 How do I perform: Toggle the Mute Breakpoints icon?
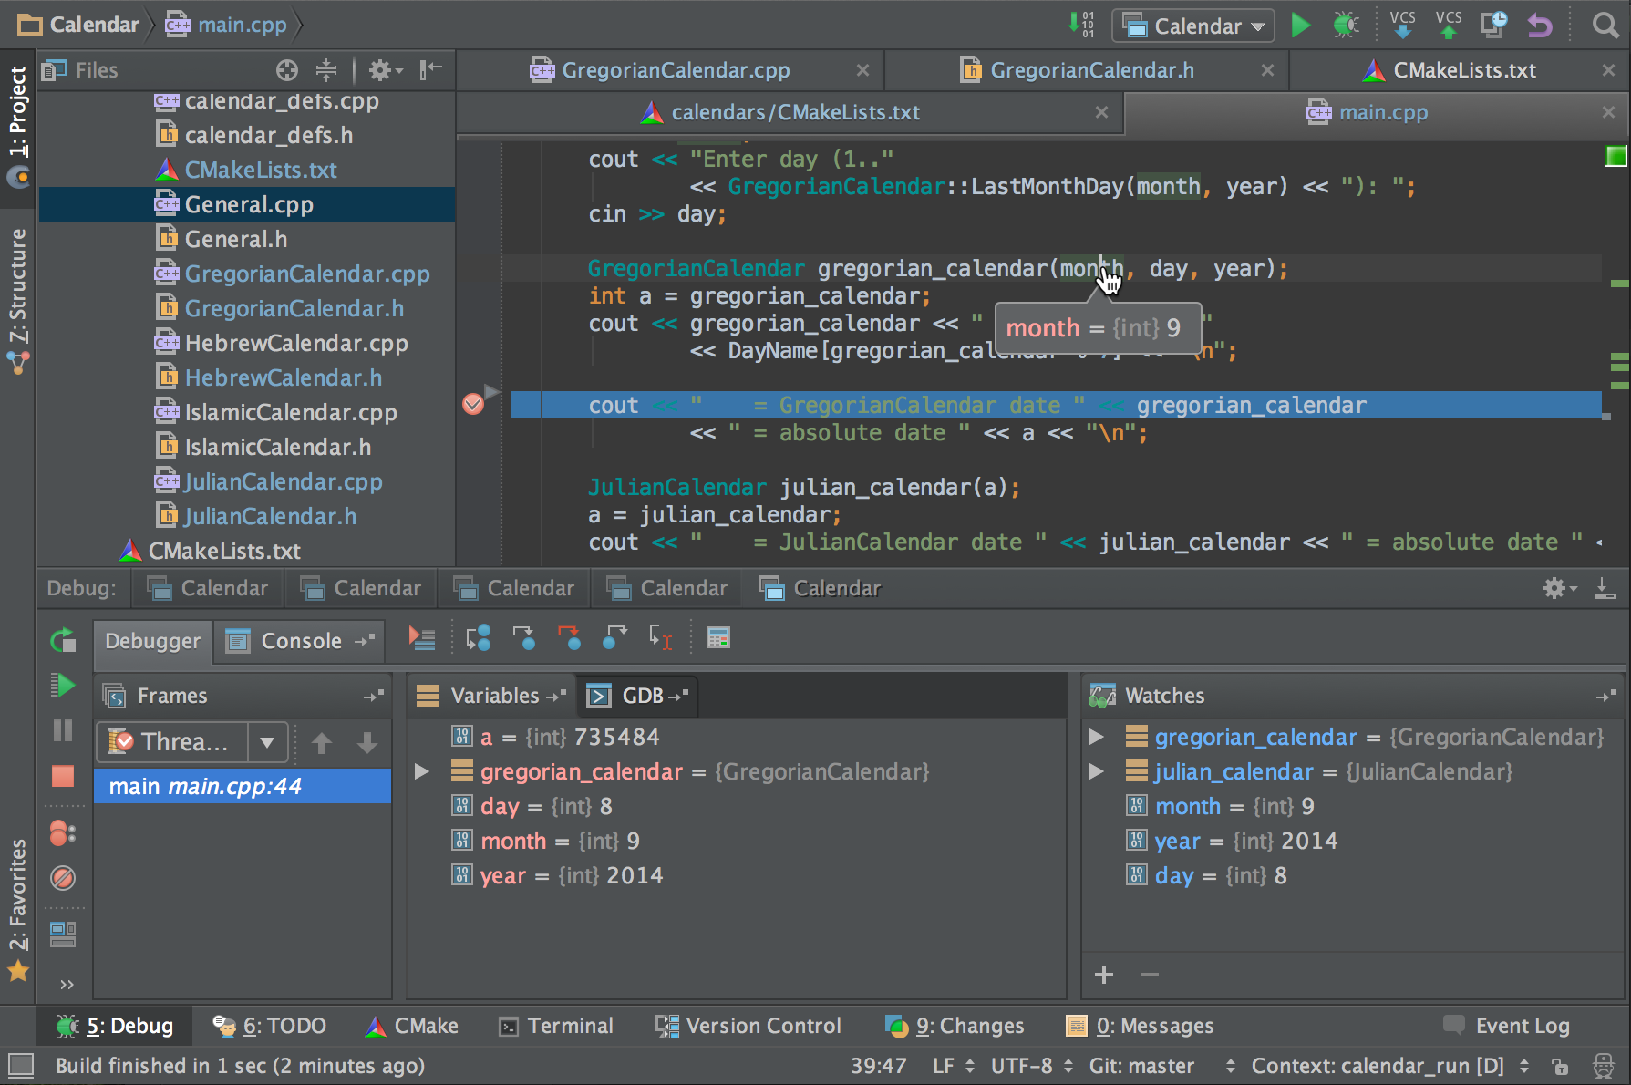click(x=63, y=878)
